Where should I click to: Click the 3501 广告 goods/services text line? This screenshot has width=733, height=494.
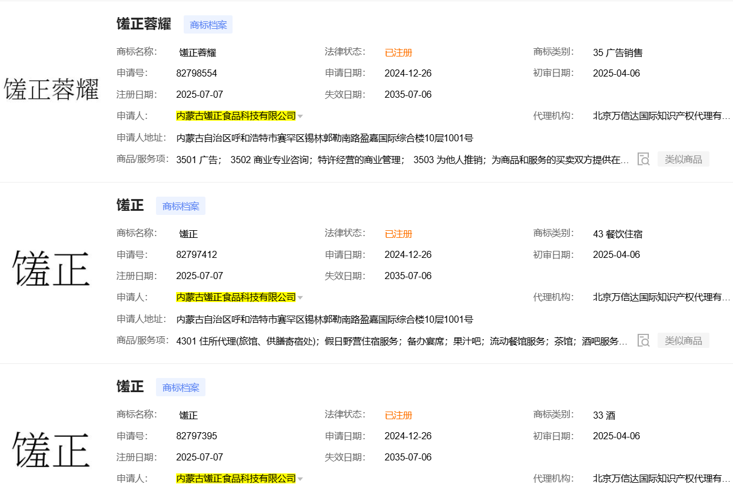[402, 160]
